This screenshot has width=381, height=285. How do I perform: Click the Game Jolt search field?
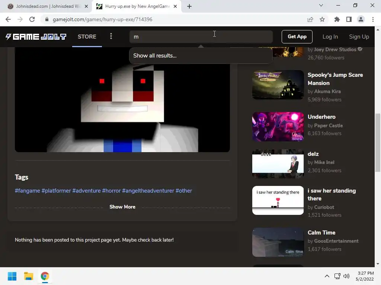pyautogui.click(x=201, y=37)
